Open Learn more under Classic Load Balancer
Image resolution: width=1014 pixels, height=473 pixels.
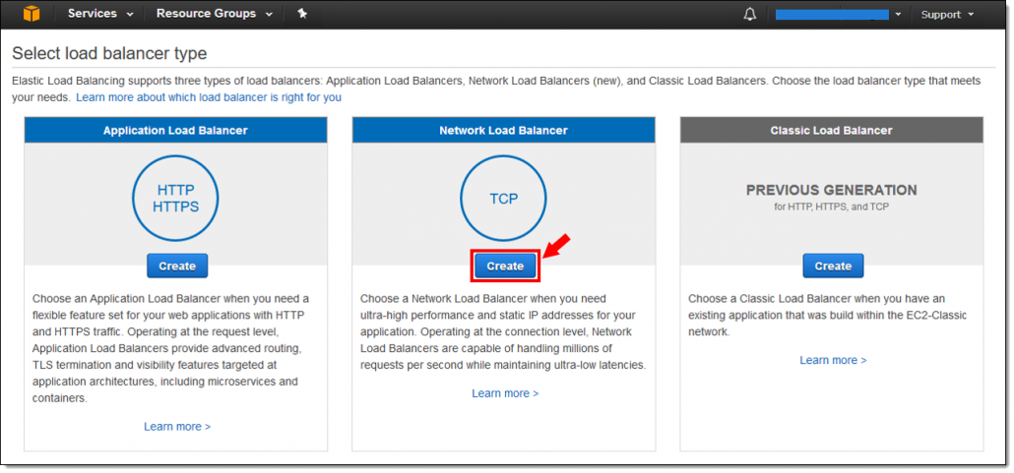(x=833, y=360)
